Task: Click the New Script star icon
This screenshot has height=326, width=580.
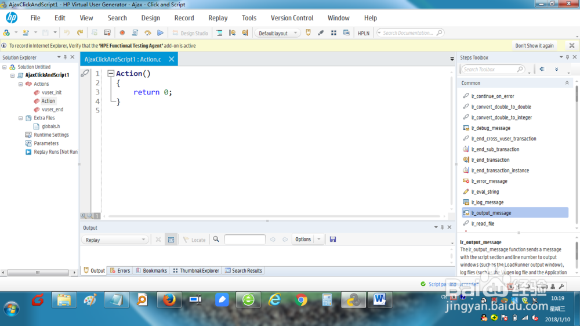Action: (26, 33)
